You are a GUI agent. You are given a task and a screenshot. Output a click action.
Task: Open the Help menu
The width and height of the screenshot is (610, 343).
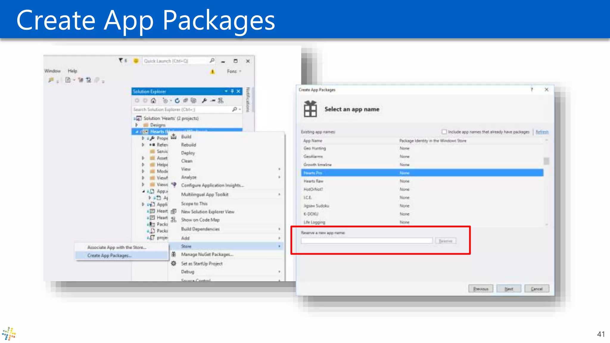click(72, 71)
